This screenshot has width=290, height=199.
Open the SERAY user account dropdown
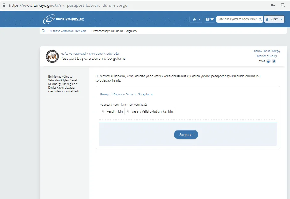(x=274, y=19)
